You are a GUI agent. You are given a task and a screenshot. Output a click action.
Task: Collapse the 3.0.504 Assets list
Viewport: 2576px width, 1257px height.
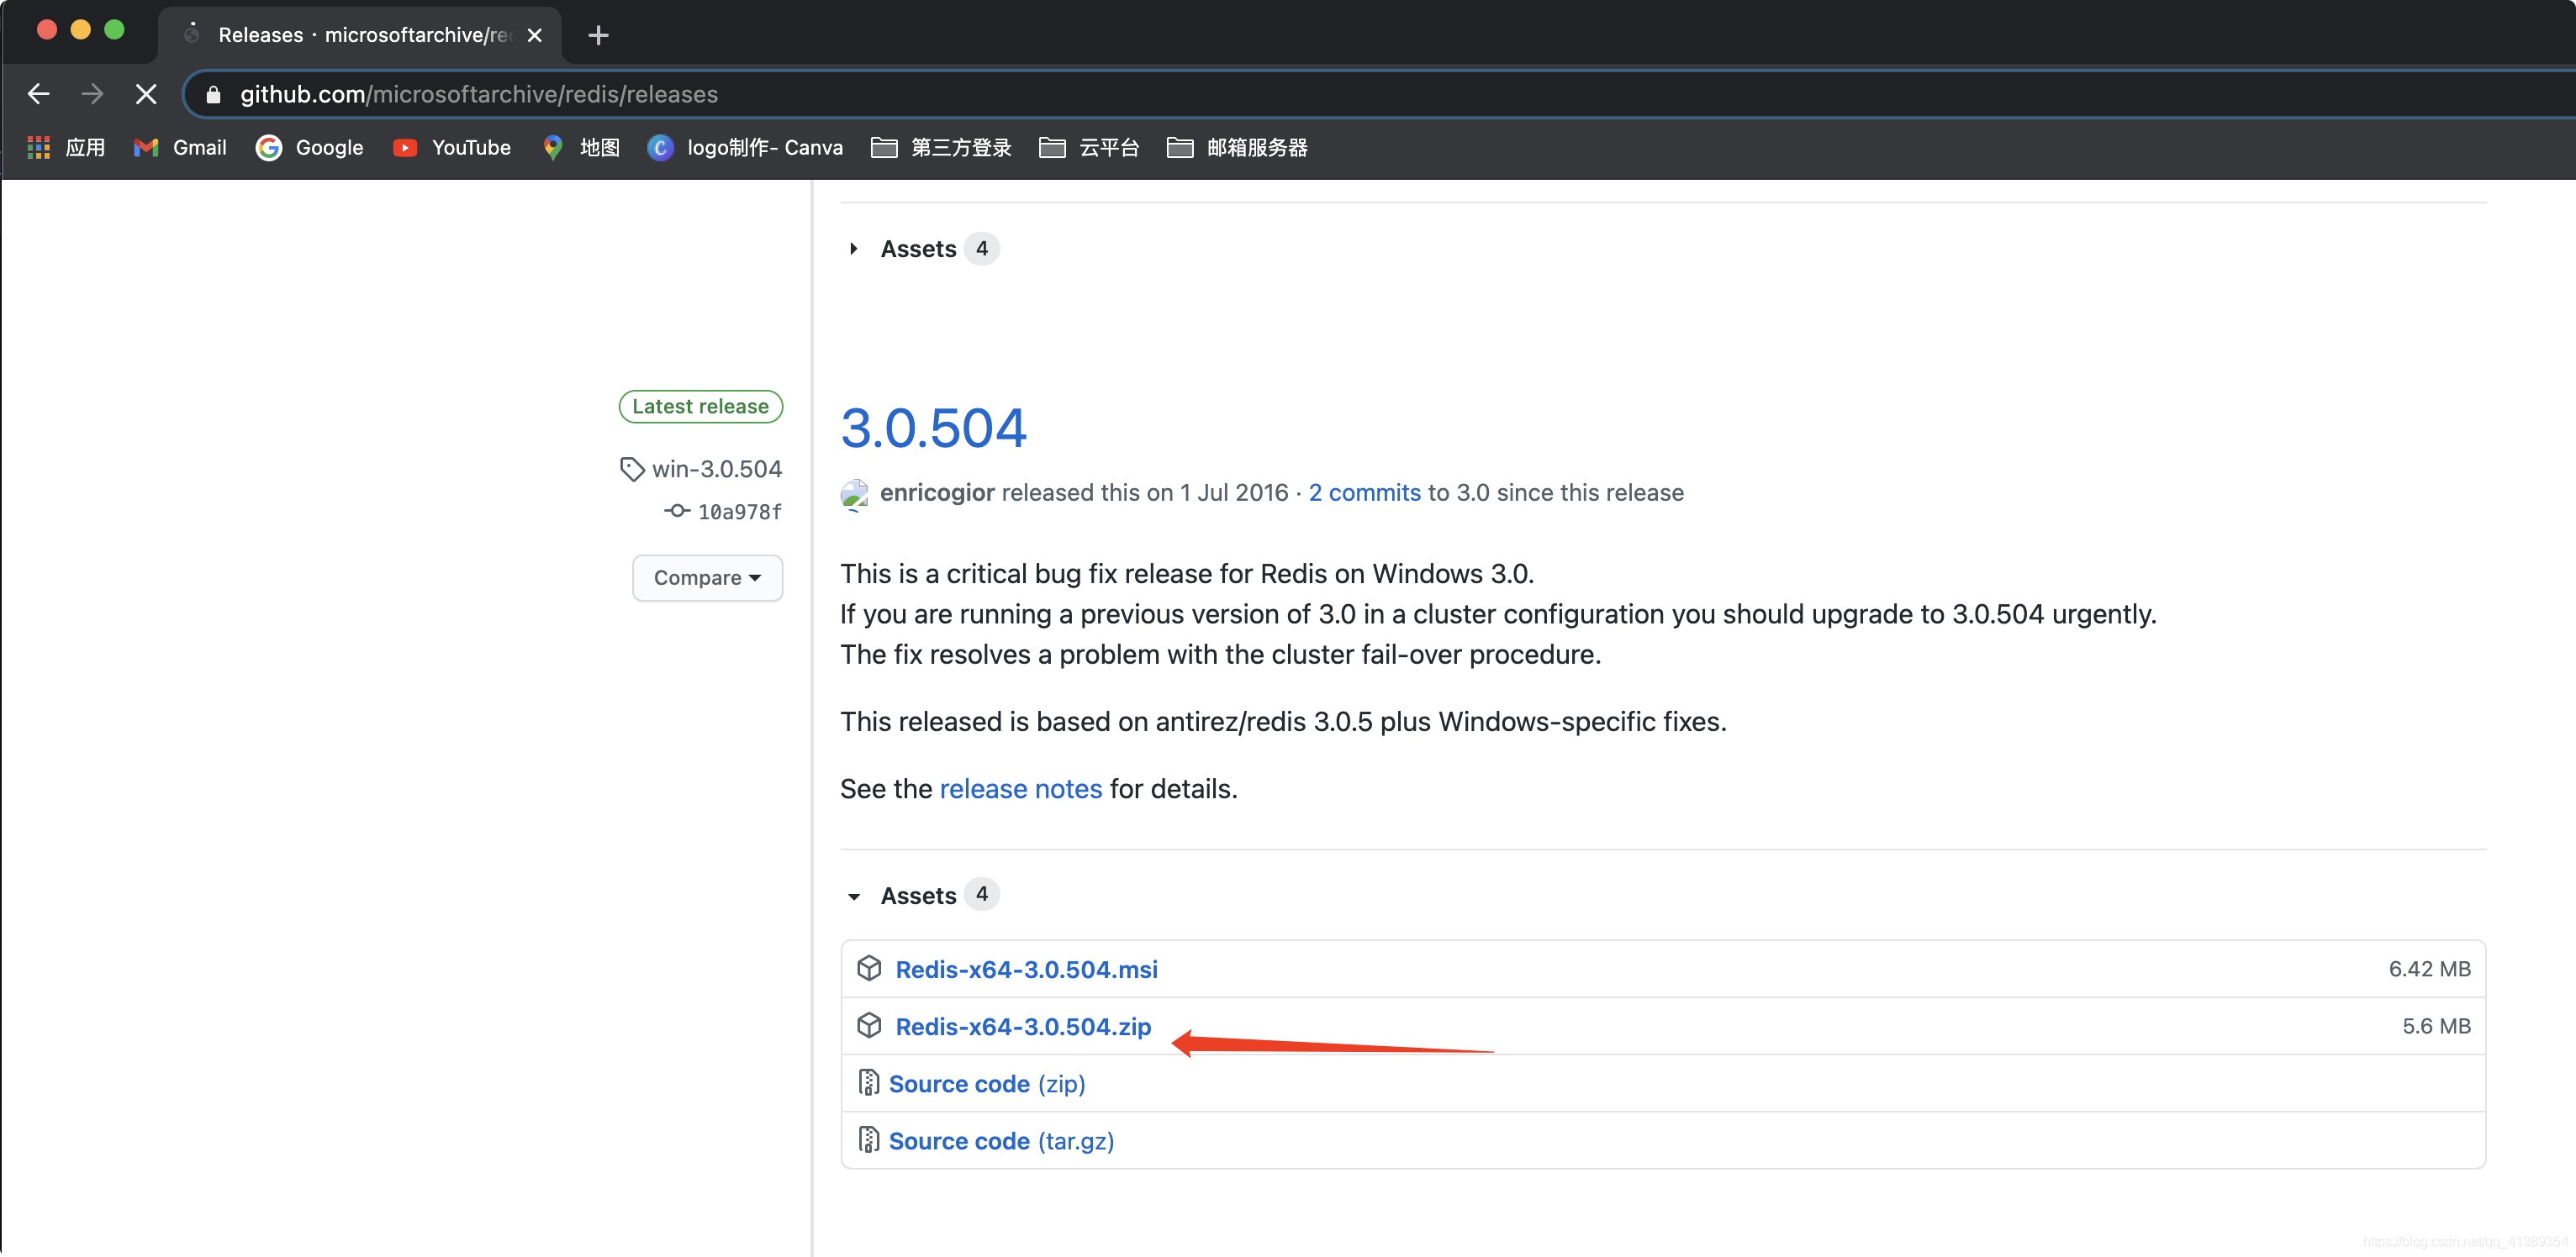853,897
